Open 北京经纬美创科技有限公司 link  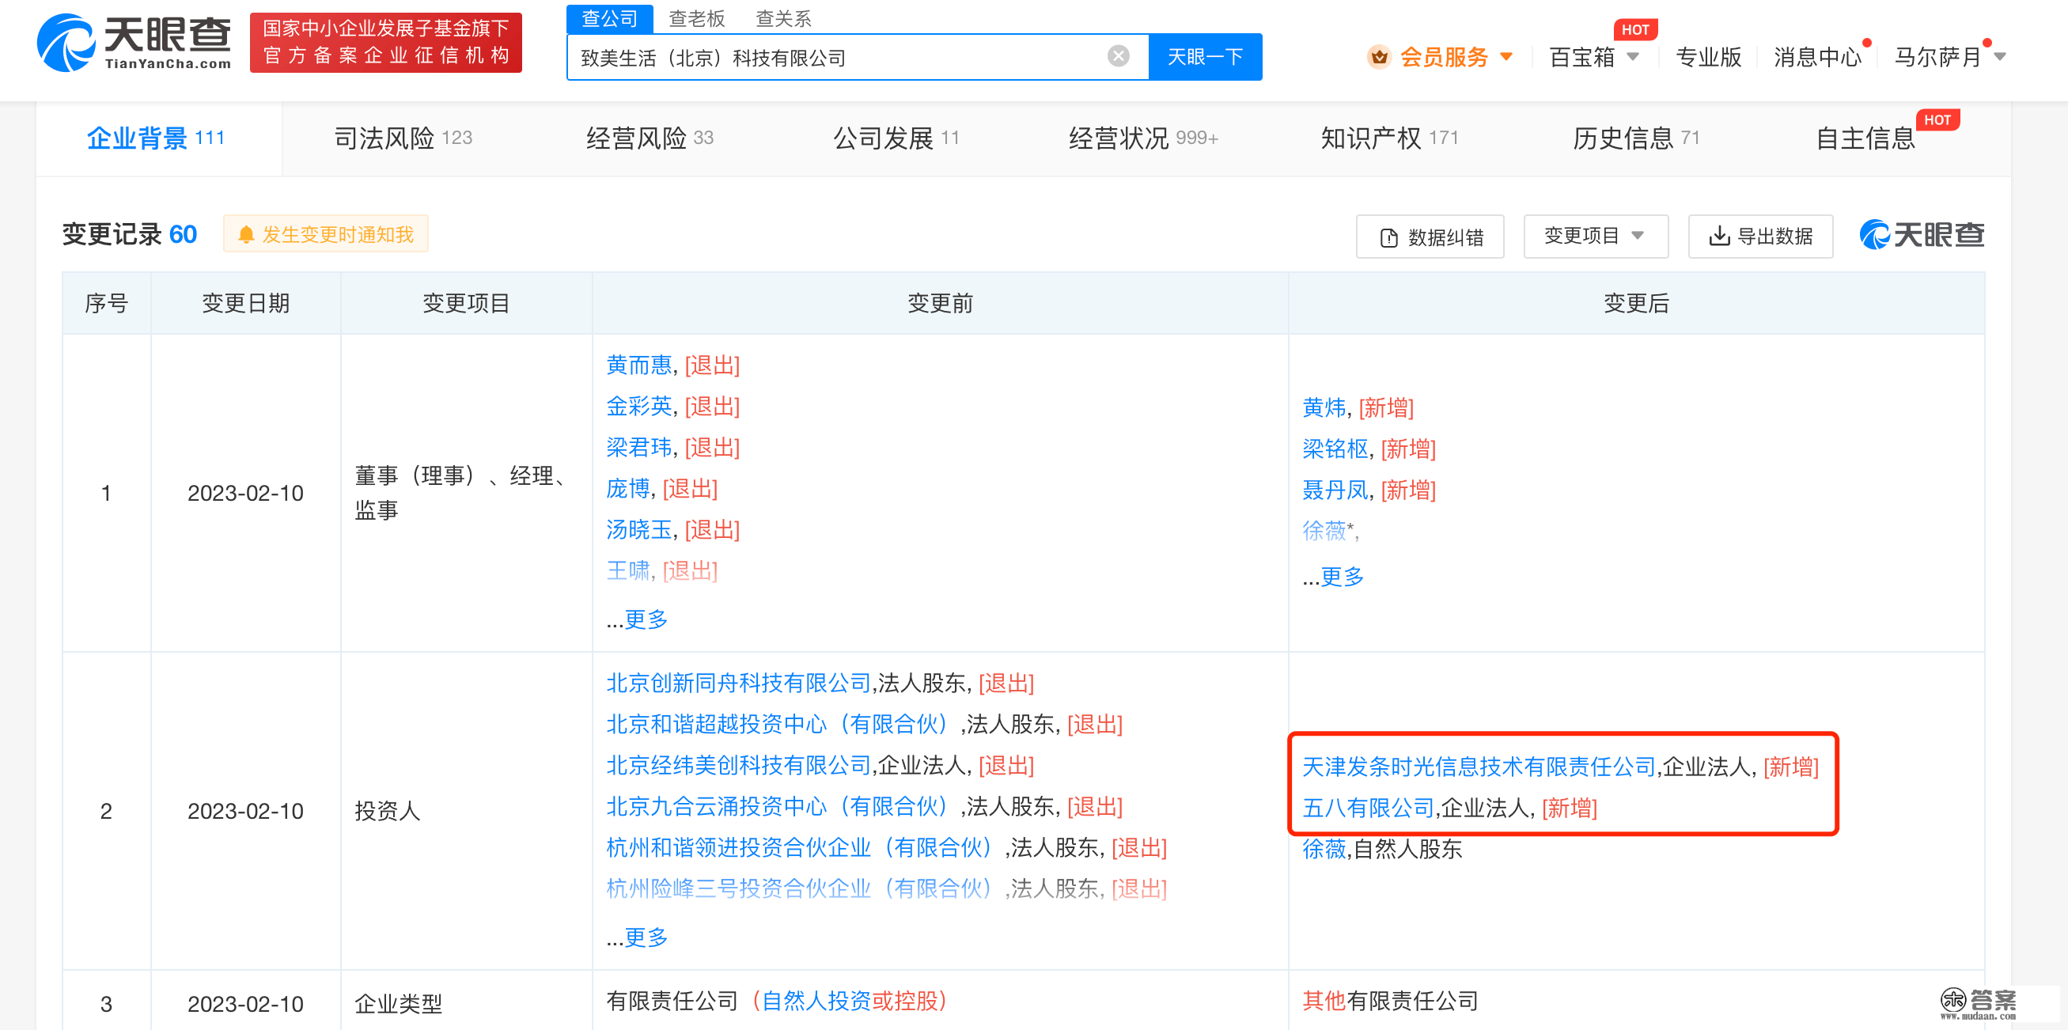739,765
